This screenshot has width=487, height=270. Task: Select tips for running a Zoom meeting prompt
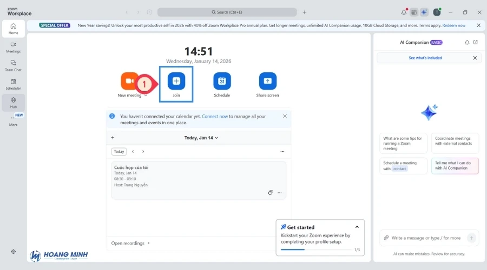403,143
